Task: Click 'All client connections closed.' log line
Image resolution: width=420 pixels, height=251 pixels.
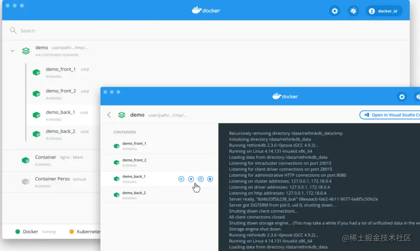Action: point(257,217)
